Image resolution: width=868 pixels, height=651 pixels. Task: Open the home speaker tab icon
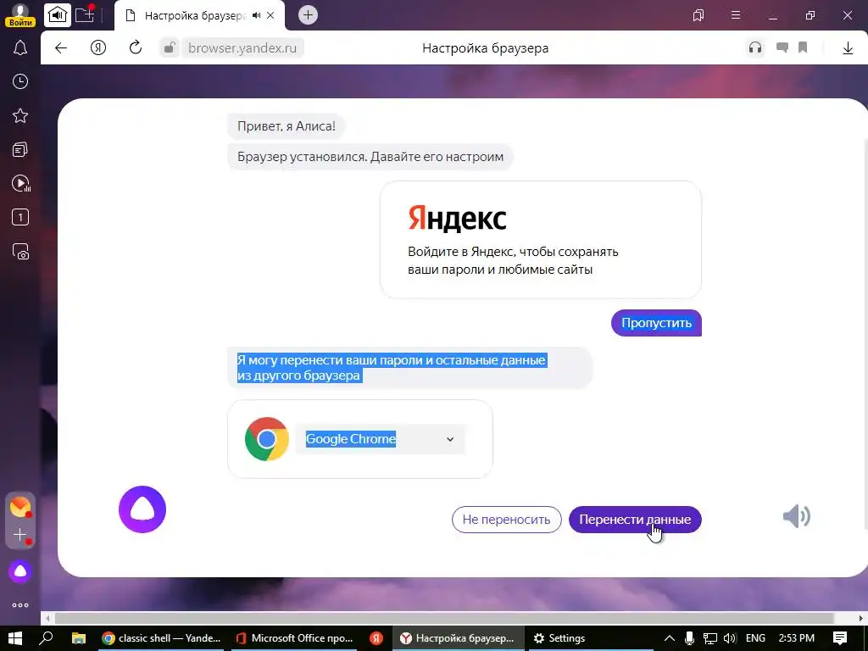[x=58, y=15]
